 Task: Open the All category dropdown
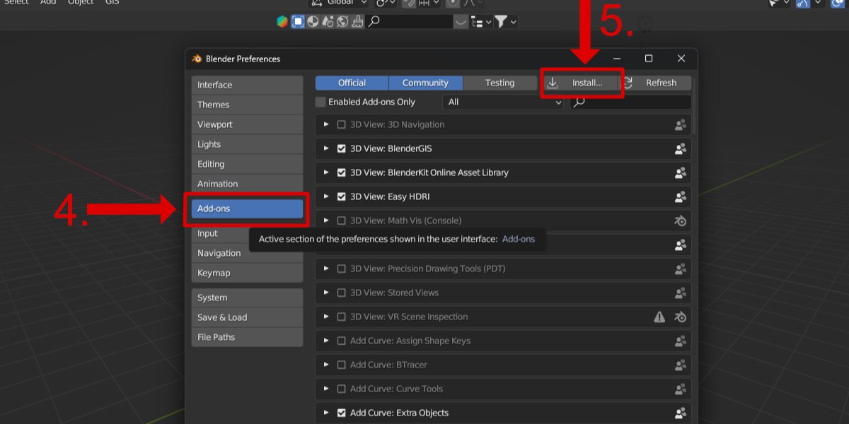tap(504, 102)
